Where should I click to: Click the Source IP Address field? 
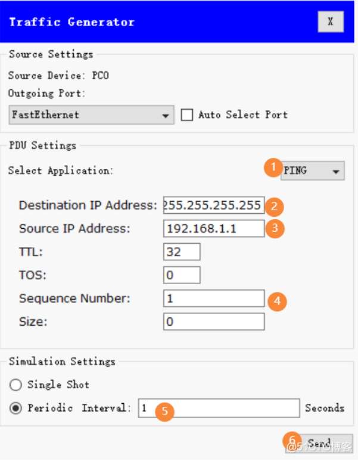[213, 228]
